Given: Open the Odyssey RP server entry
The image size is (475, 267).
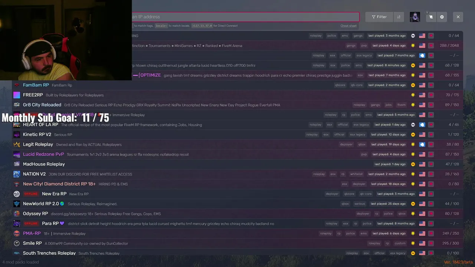Looking at the screenshot, I should [x=237, y=214].
